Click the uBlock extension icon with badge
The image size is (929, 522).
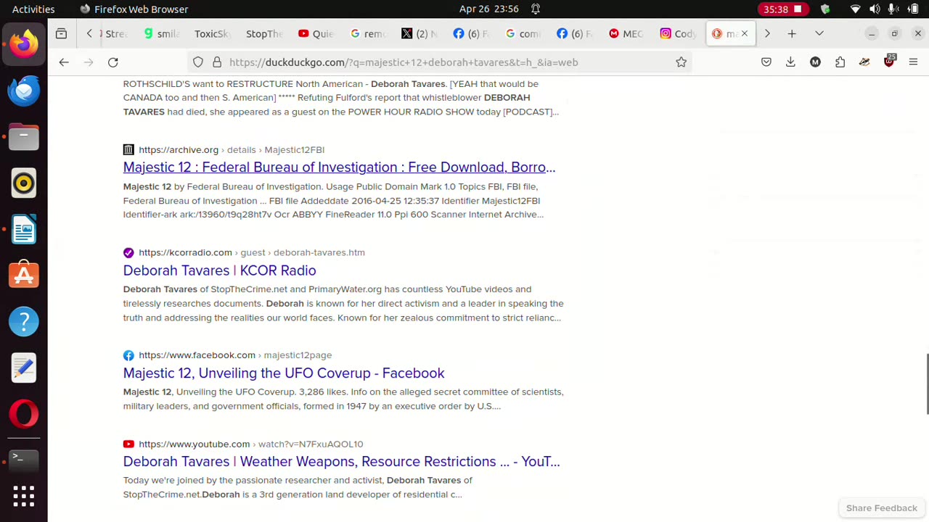(889, 62)
